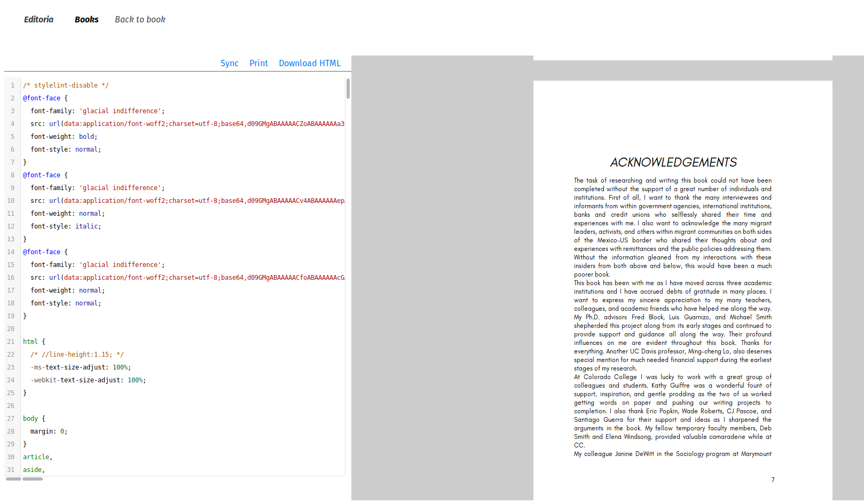The image size is (864, 503).
Task: Click the font-weight: bold declaration
Action: (x=64, y=137)
